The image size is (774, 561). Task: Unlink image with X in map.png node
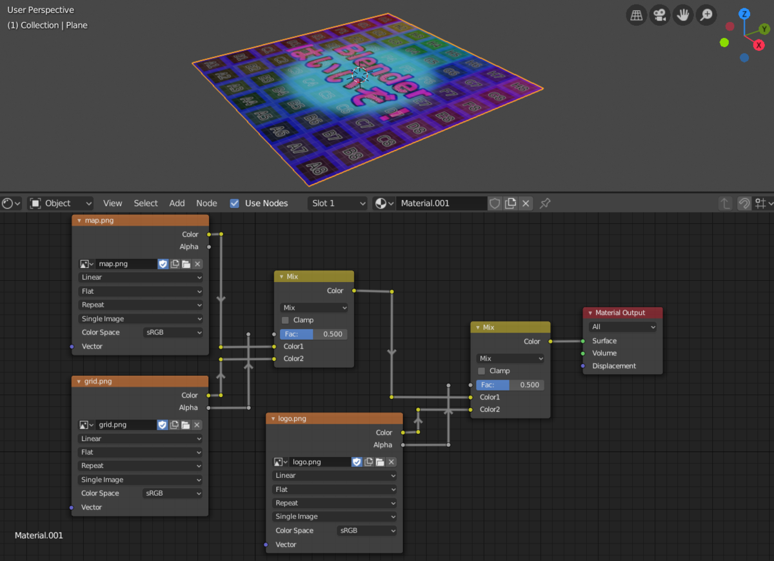pos(197,264)
